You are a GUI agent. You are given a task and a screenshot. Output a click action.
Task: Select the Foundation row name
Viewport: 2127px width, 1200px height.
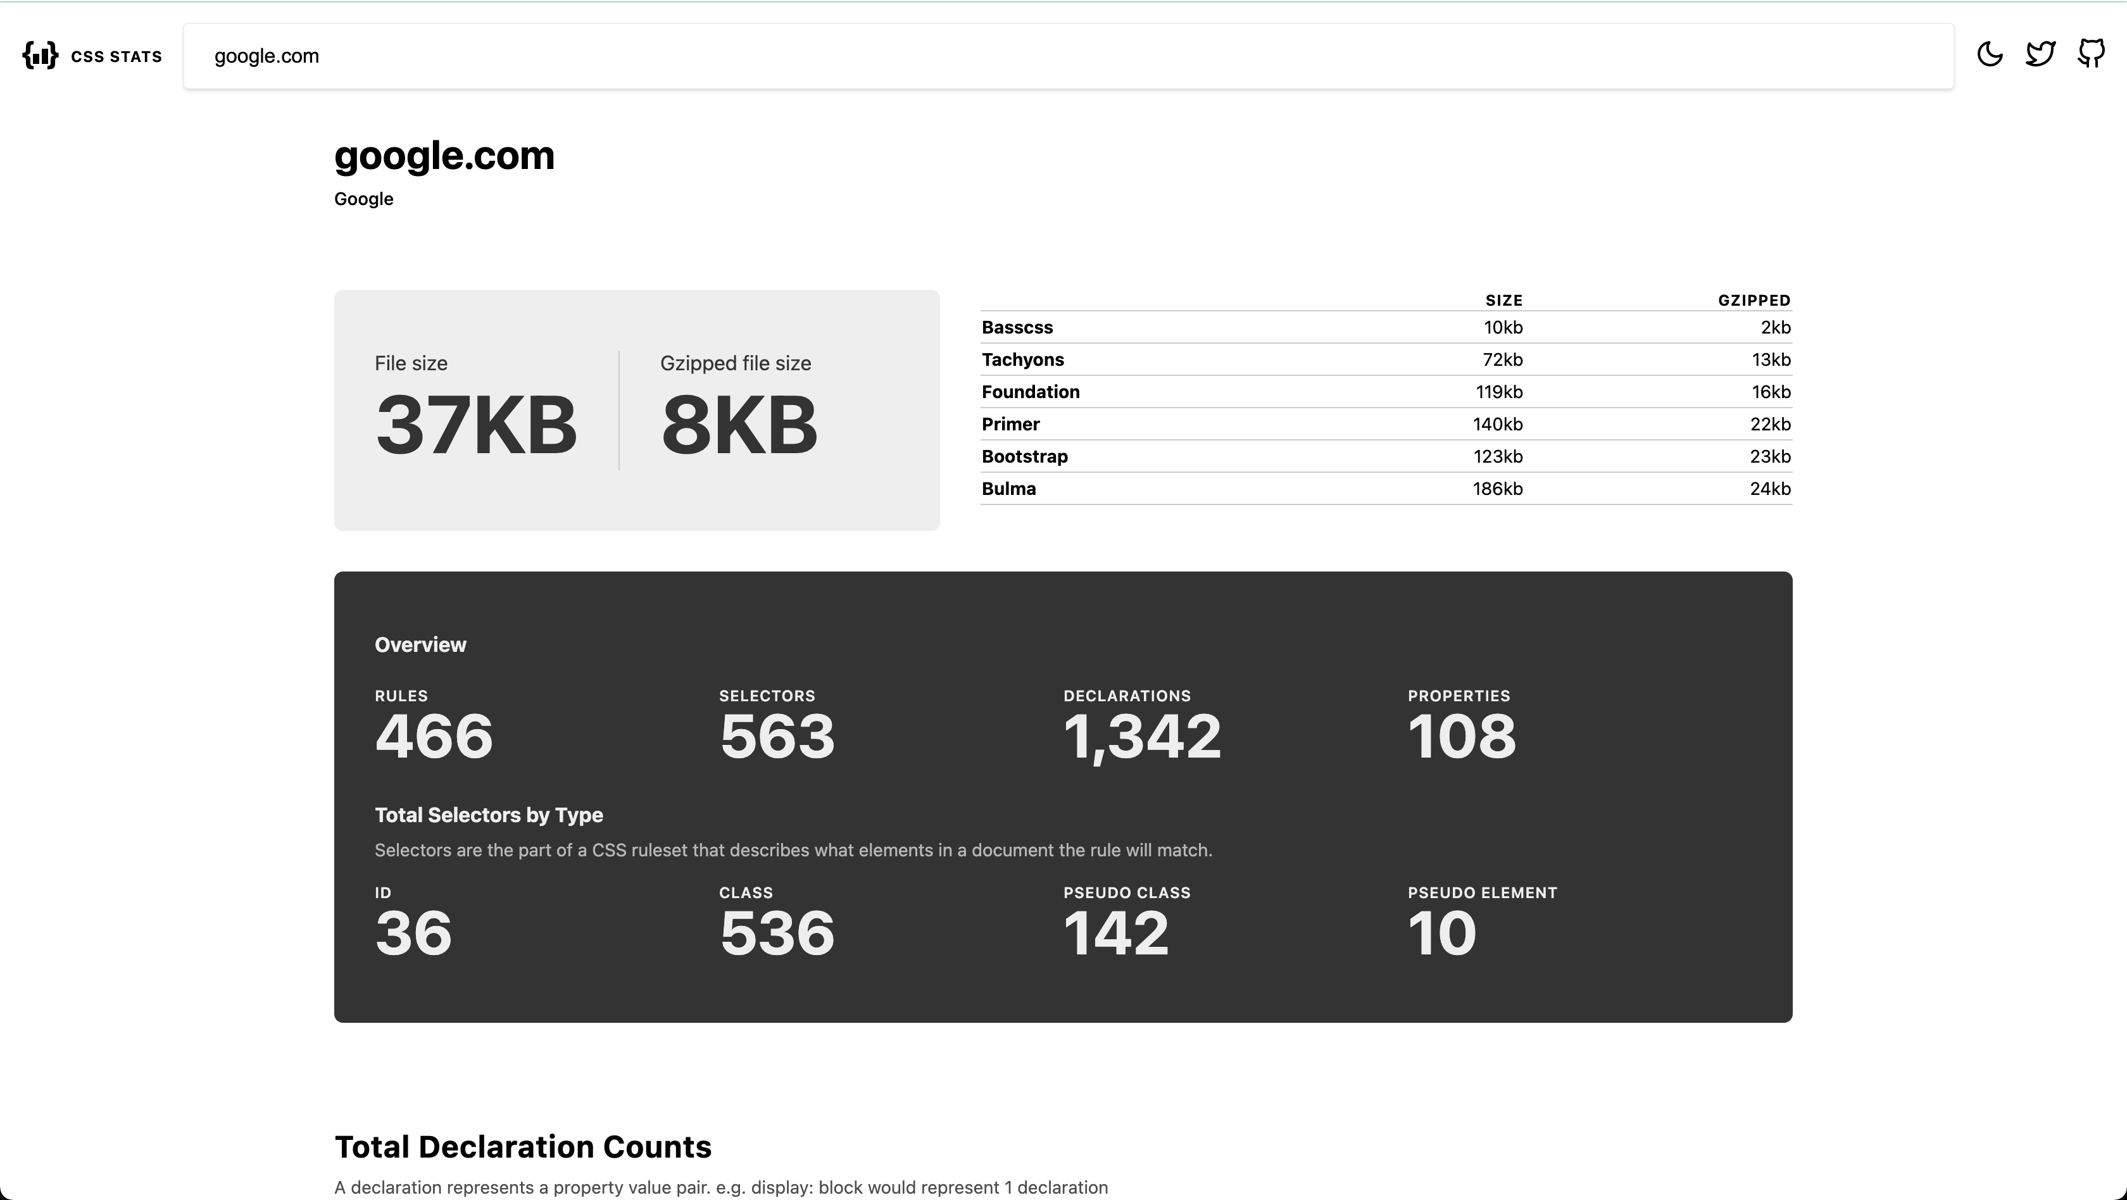point(1031,392)
